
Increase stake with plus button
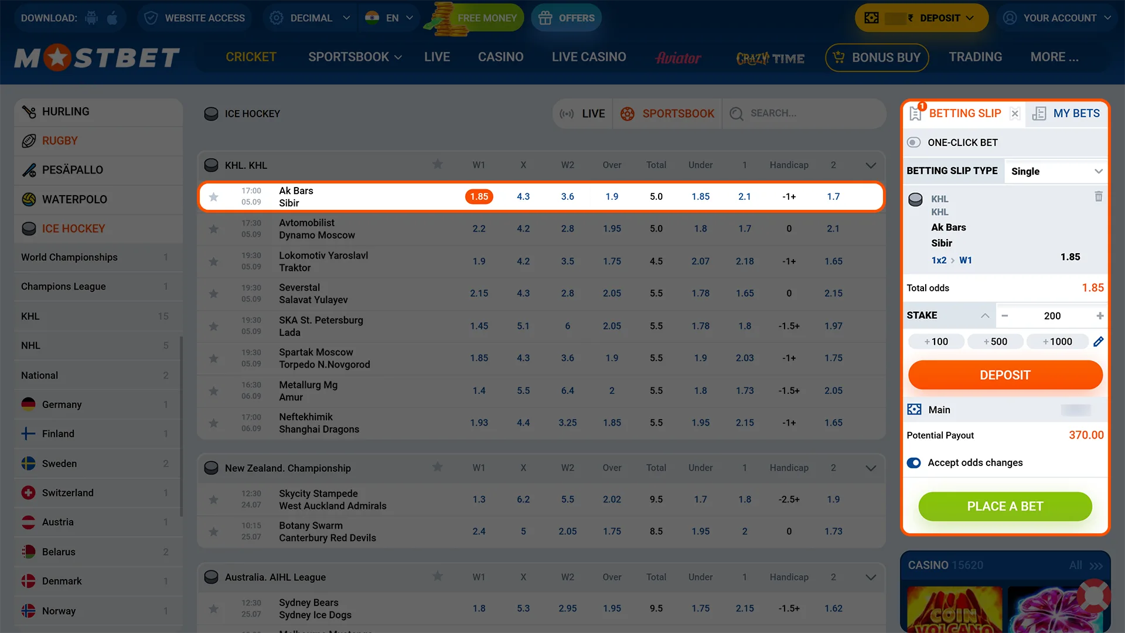pos(1100,316)
